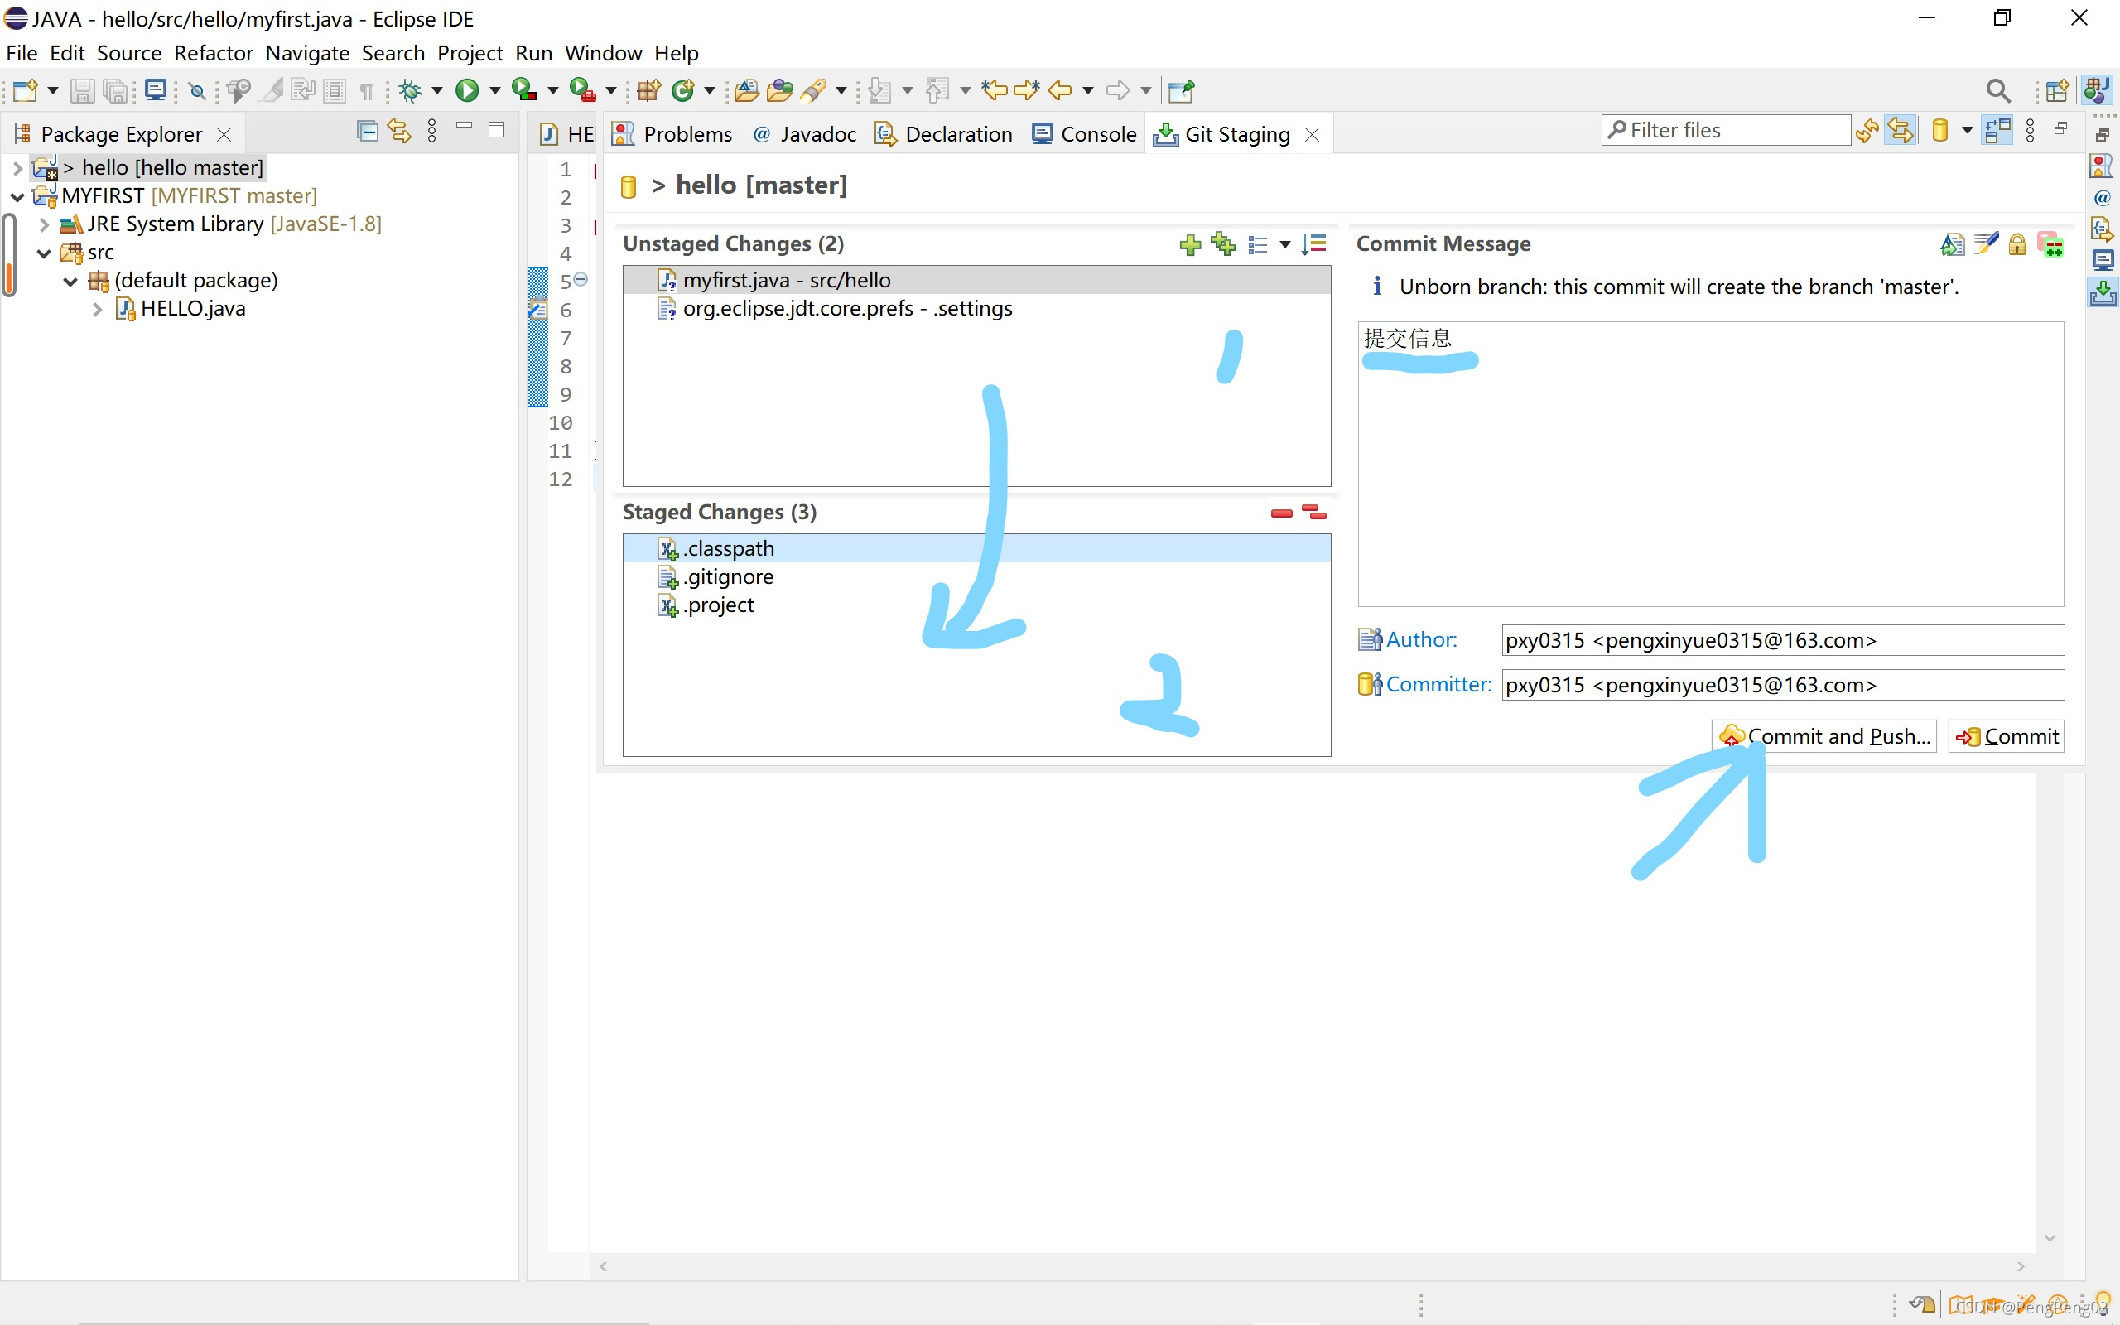The image size is (2120, 1325).
Task: Open the toolbar Search magnifier icon
Action: (x=1997, y=90)
